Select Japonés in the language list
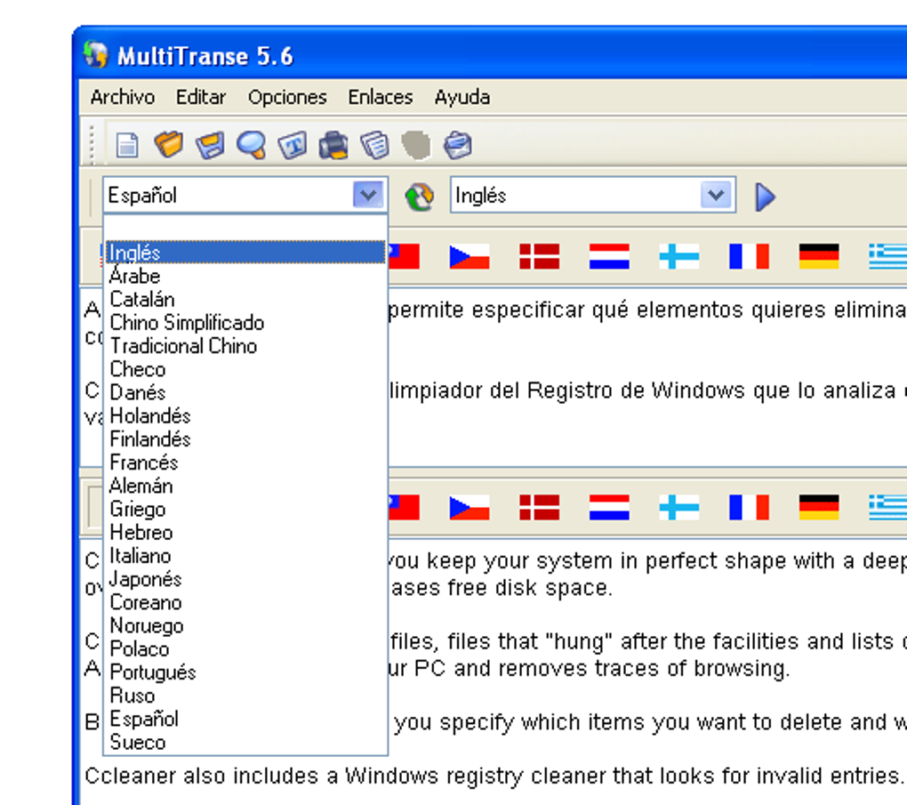 point(245,579)
